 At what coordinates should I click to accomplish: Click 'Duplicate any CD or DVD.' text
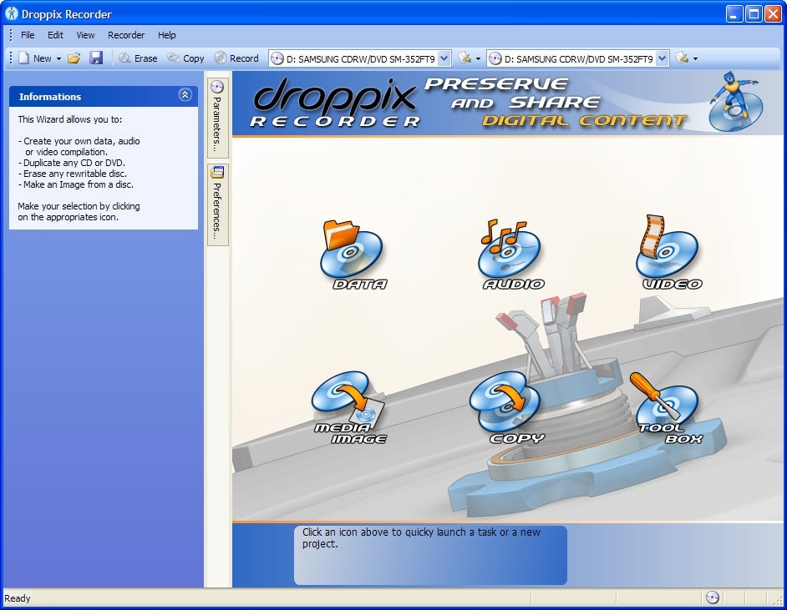coord(74,163)
